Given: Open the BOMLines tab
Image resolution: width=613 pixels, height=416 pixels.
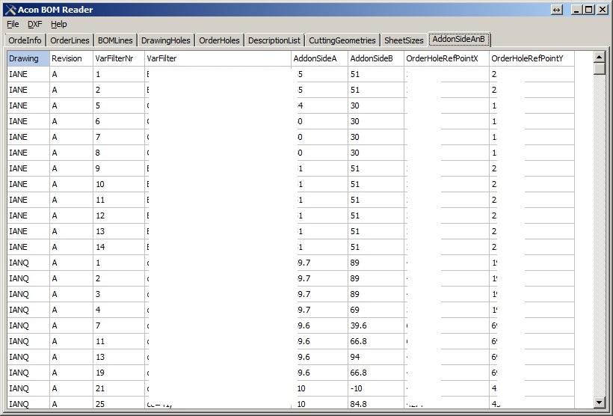Looking at the screenshot, I should click(115, 40).
